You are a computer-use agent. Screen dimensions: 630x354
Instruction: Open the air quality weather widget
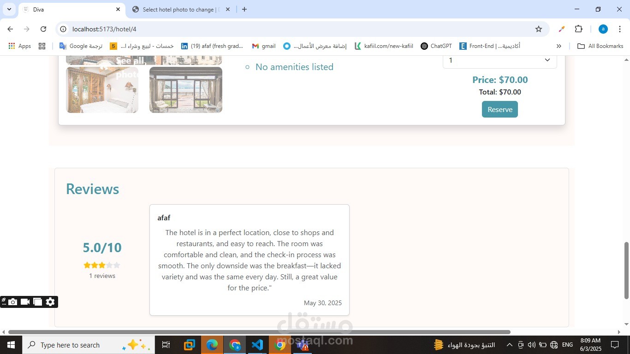[x=465, y=345]
